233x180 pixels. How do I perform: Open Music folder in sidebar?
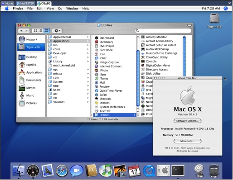[x=31, y=95]
